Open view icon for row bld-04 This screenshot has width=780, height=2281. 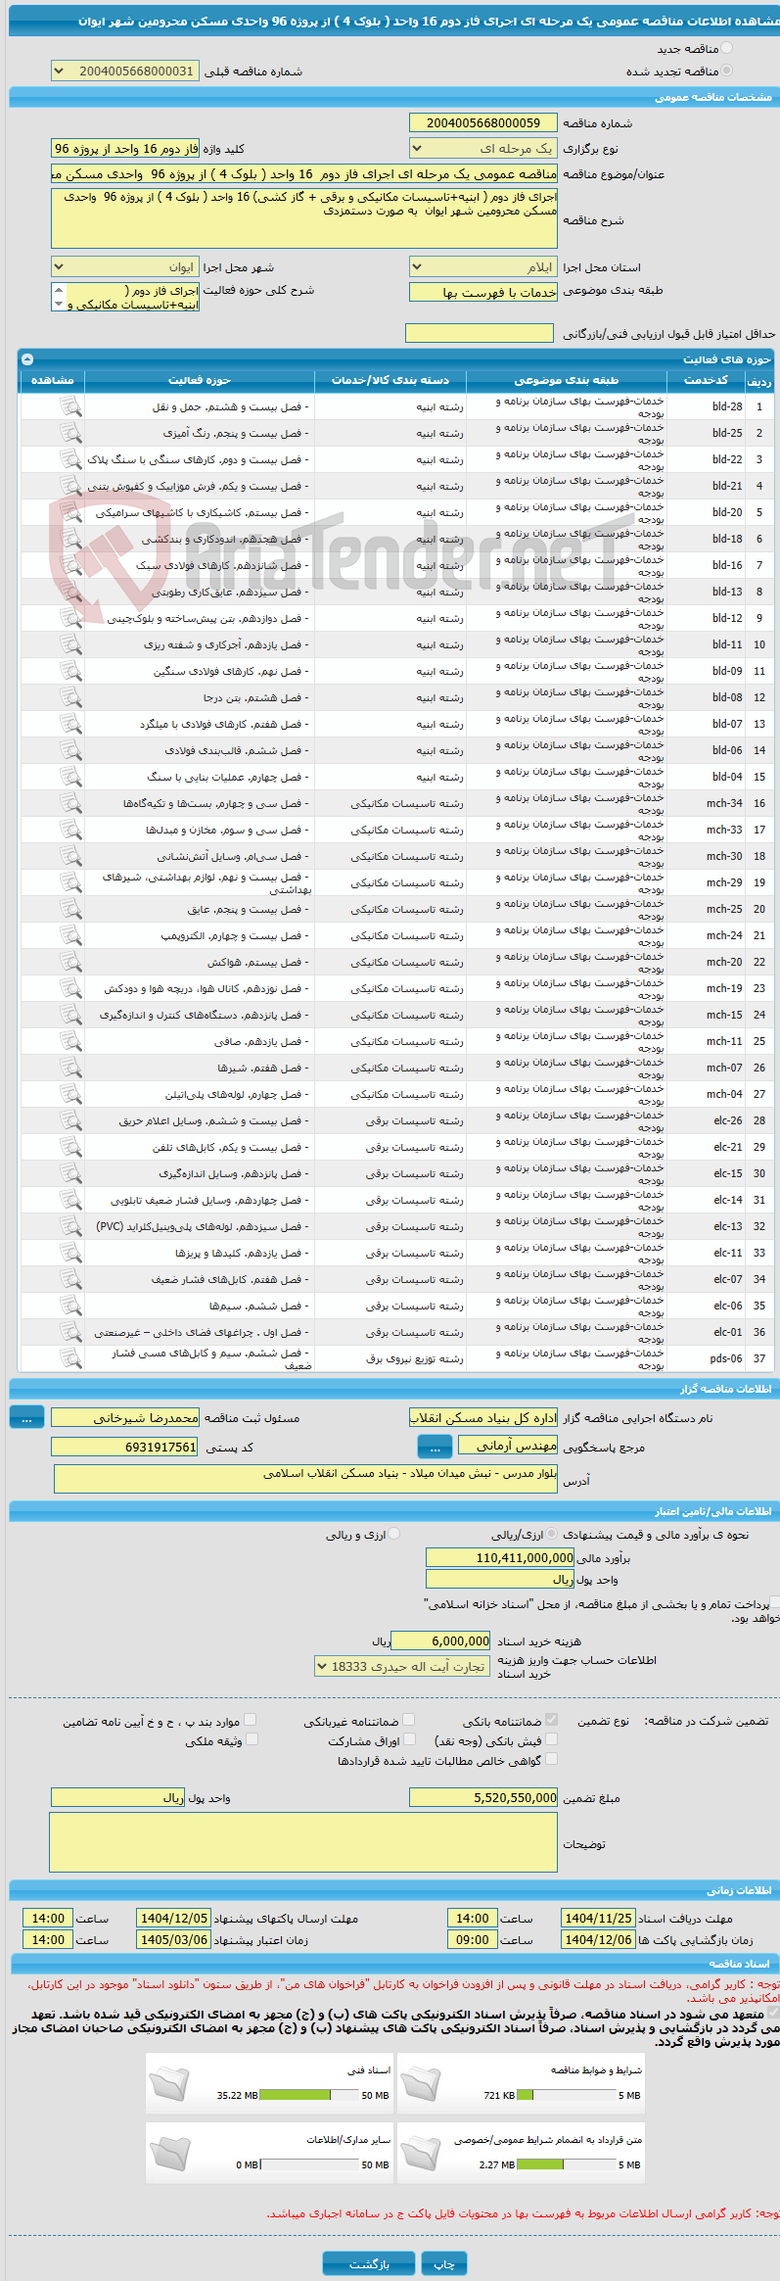click(70, 777)
